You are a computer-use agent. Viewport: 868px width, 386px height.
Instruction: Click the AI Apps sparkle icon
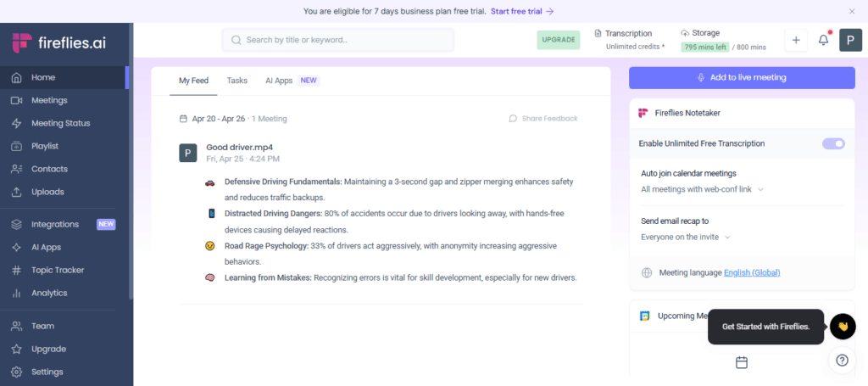17,247
